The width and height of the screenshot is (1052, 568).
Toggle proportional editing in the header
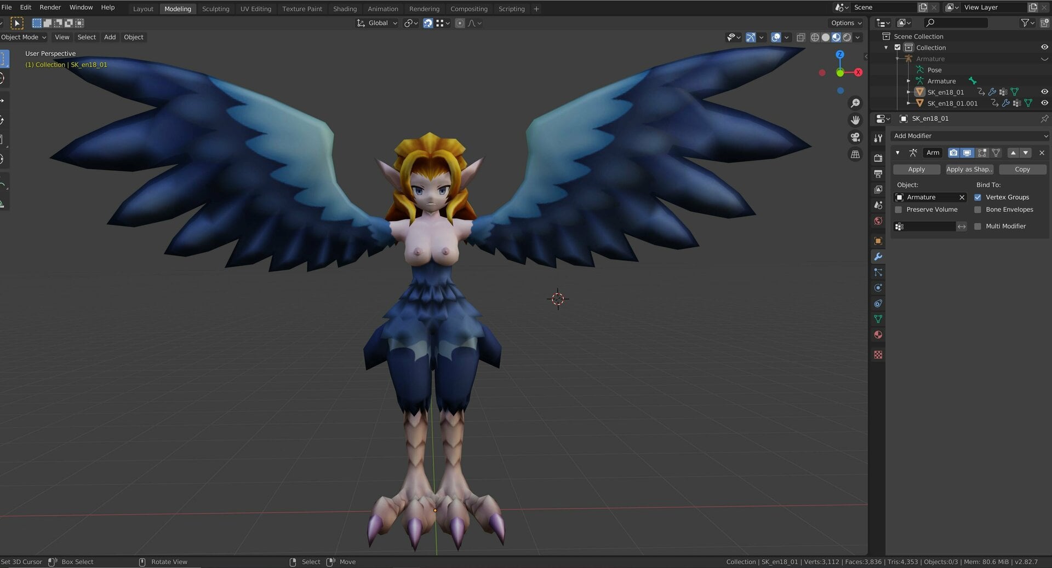pos(460,23)
